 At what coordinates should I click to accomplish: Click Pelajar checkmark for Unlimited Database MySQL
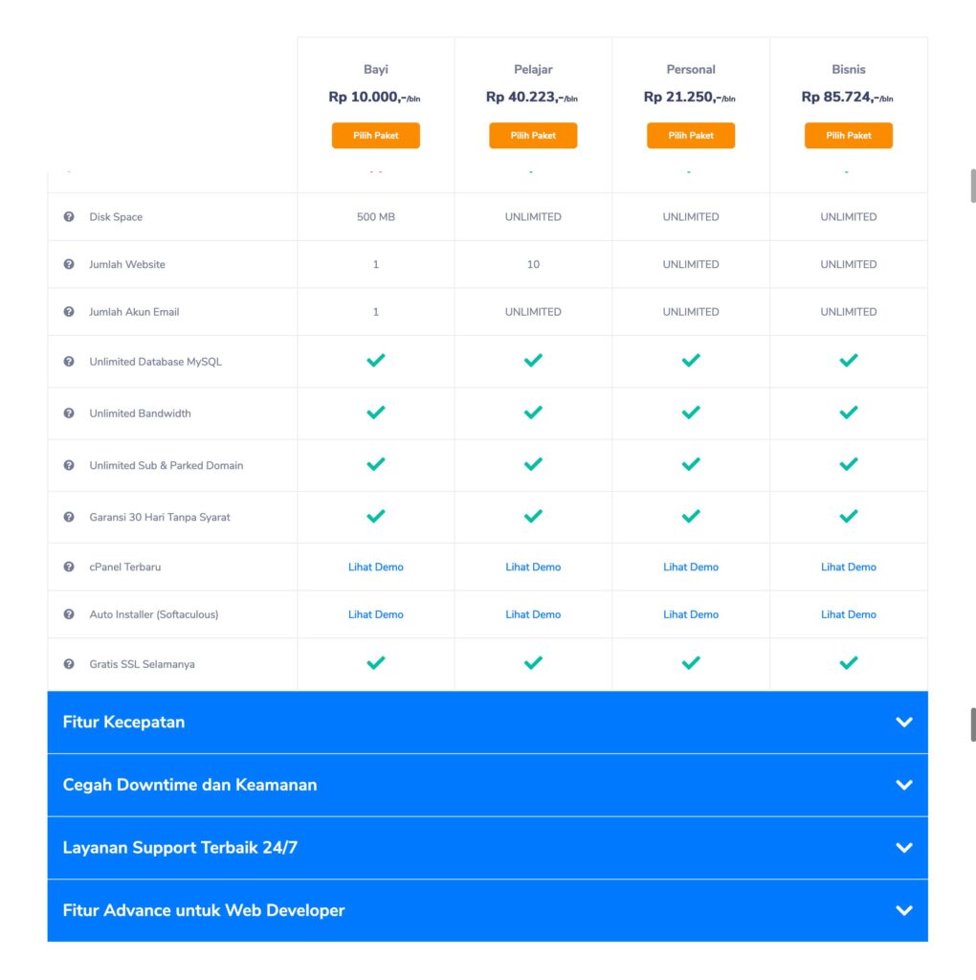click(533, 360)
